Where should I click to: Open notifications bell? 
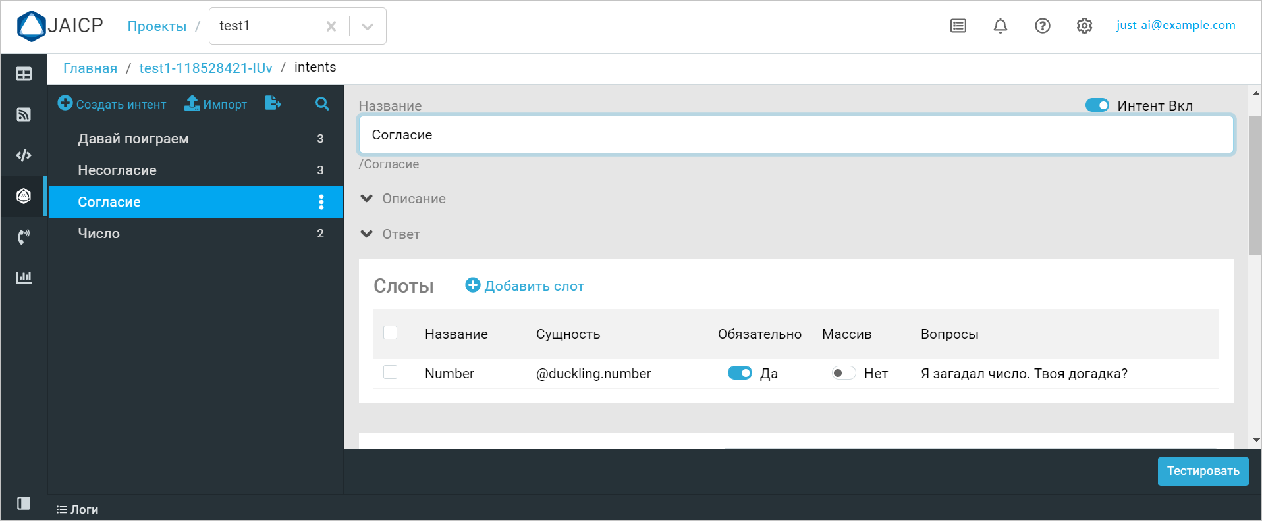pyautogui.click(x=1001, y=26)
